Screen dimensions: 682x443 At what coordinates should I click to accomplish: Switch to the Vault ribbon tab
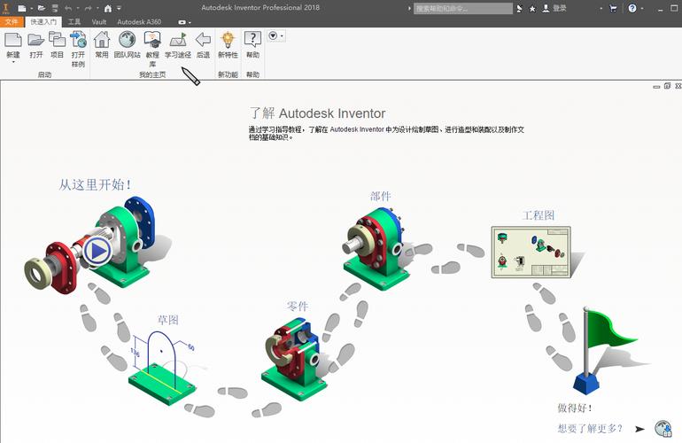[98, 22]
